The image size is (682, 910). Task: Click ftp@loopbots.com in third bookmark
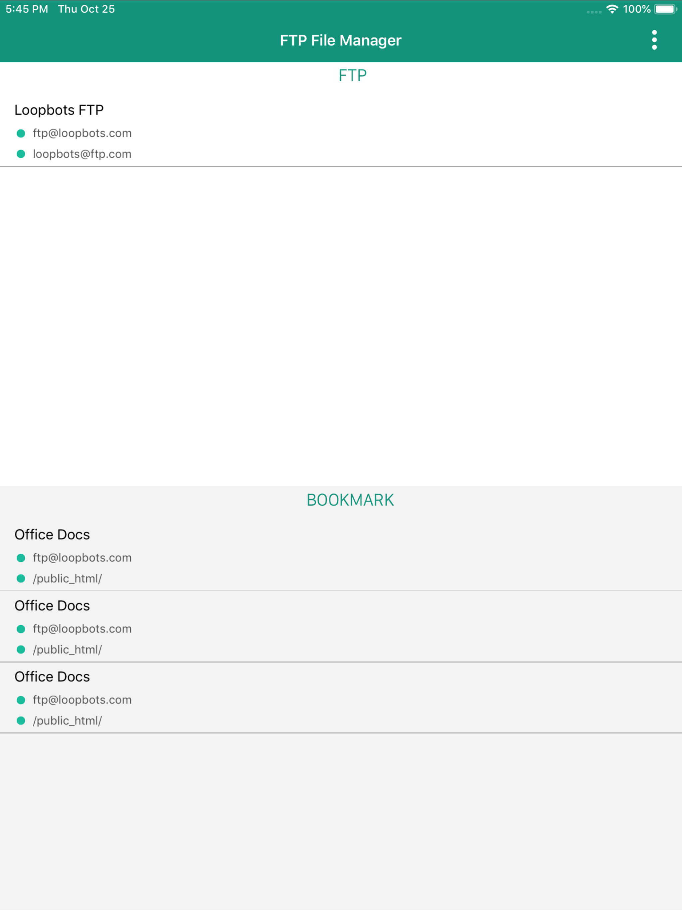82,700
